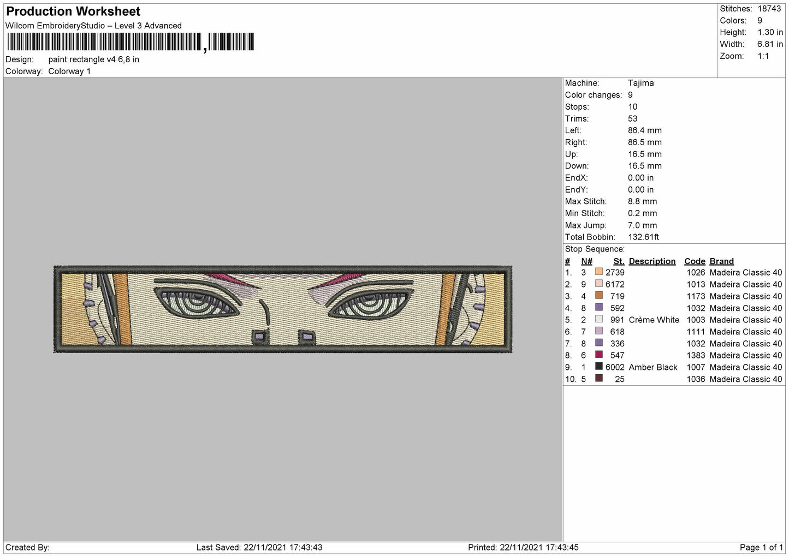The width and height of the screenshot is (789, 557).
Task: Click the Left value '86.4 mm'
Action: [x=645, y=130]
